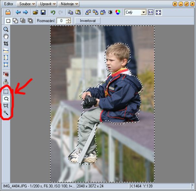
Task: Choose new selection mode
Action: click(8, 21)
